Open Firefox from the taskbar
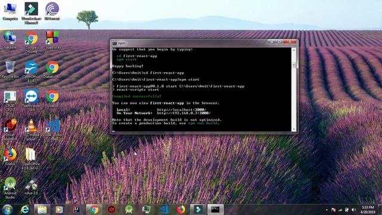 coord(181,210)
